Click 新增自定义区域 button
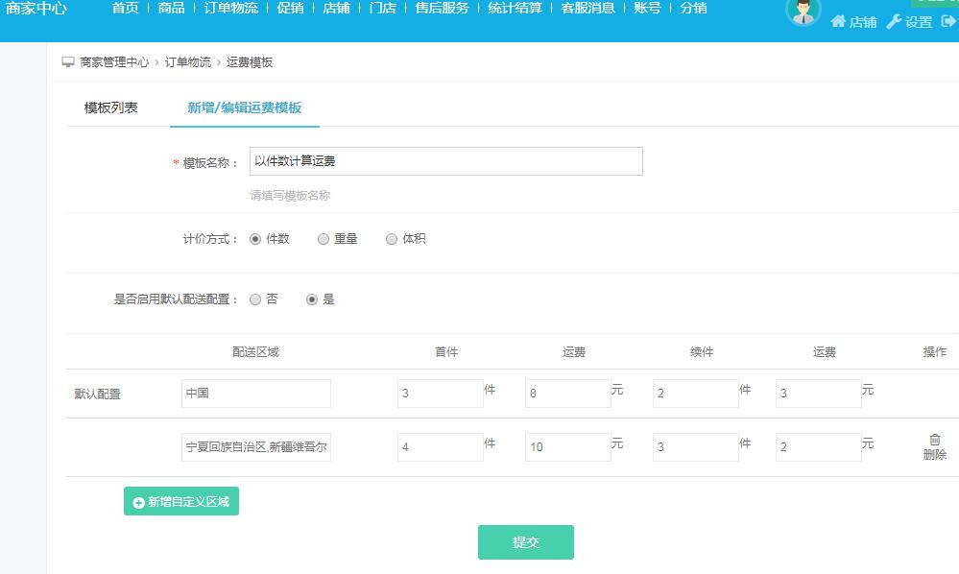This screenshot has width=959, height=574. 181,501
